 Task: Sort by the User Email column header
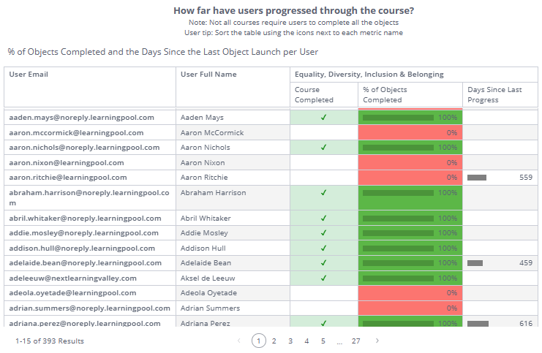[29, 75]
